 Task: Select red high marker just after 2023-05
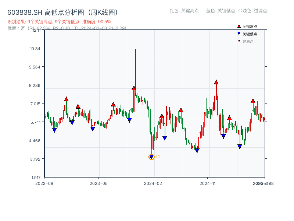(113, 104)
